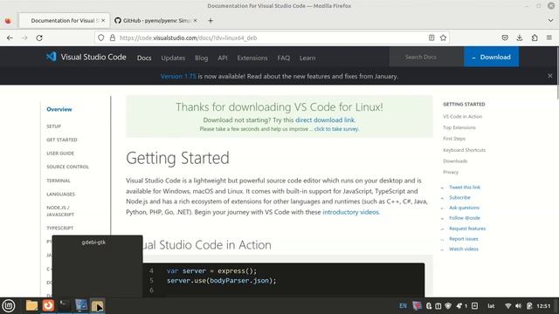Open the list all tabs dropdown

click(550, 21)
